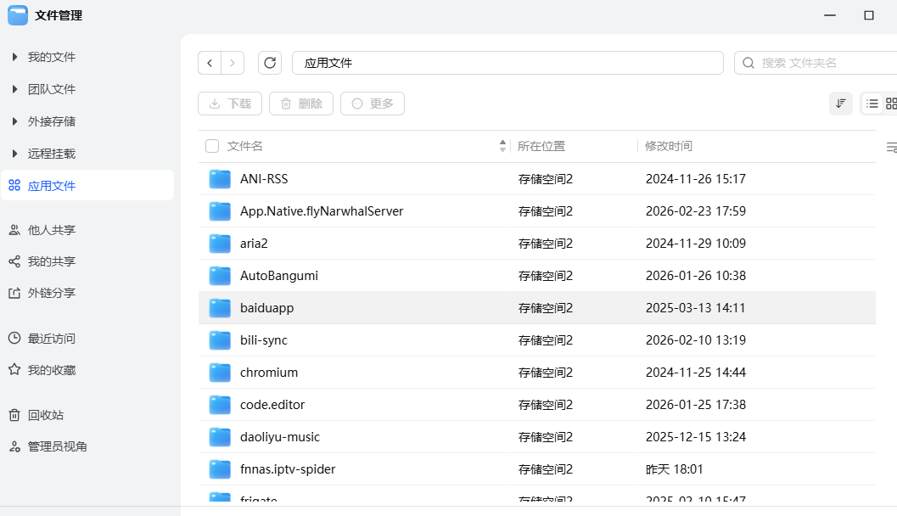Click the 文件名 column header label
897x516 pixels.
(245, 146)
